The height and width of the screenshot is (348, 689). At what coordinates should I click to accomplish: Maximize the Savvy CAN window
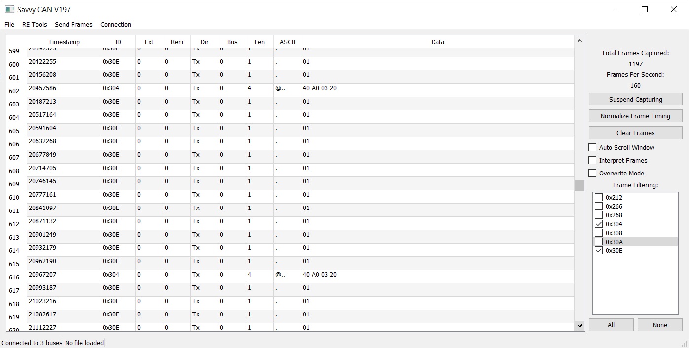pos(644,9)
